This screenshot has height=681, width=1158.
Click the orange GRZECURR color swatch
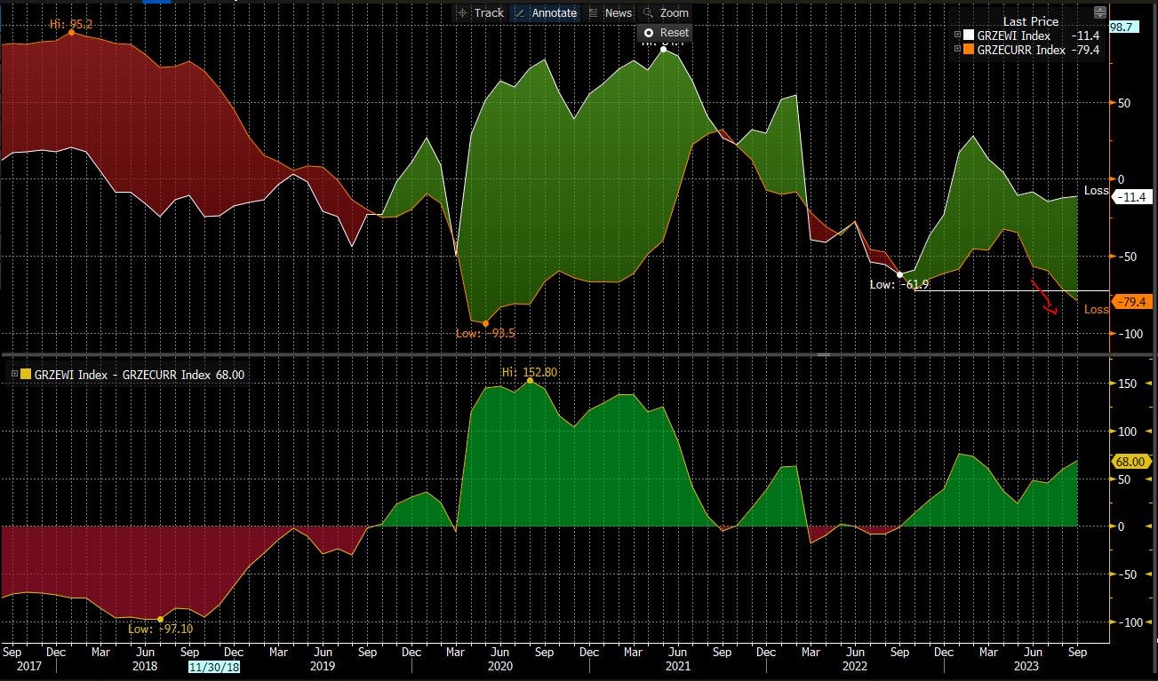(969, 50)
